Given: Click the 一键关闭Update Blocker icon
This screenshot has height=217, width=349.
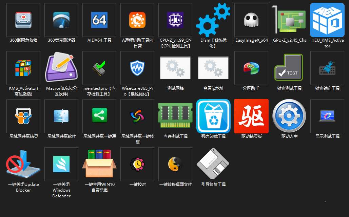Looking at the screenshot, I should [x=23, y=164].
